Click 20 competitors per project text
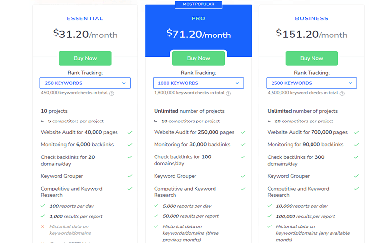The height and width of the screenshot is (243, 390). pyautogui.click(x=304, y=121)
